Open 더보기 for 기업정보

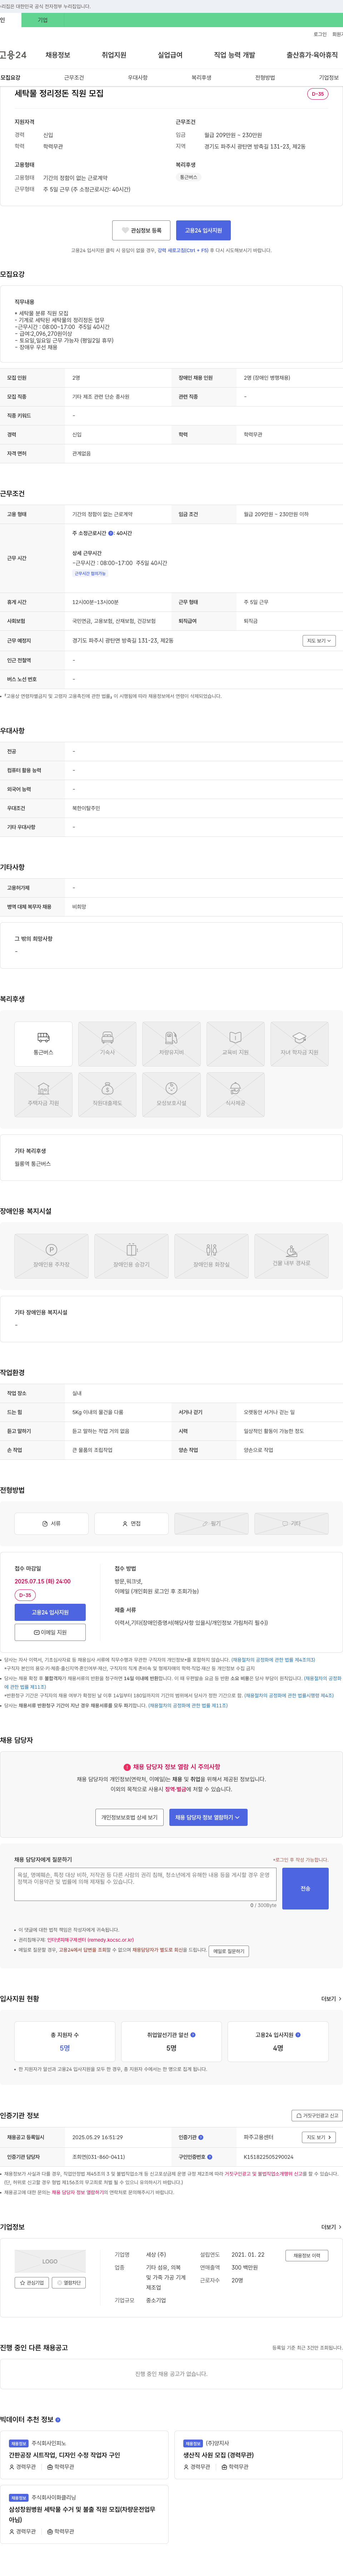tap(330, 2227)
